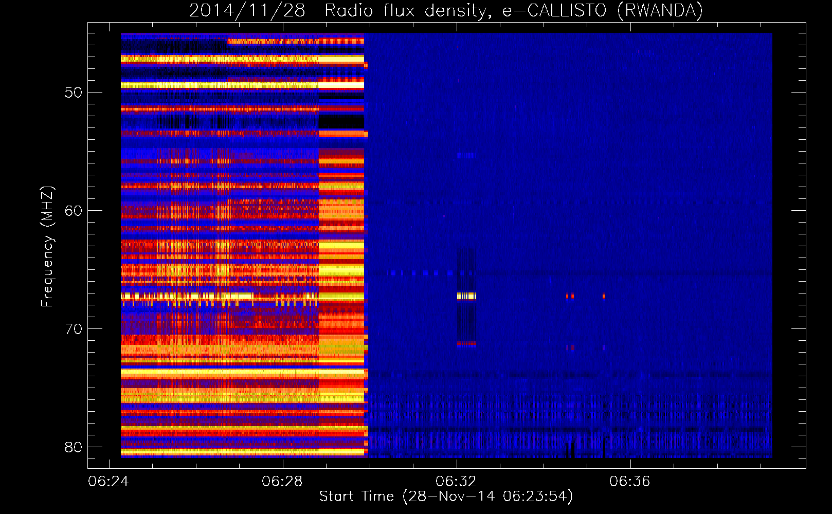
Task: Click the 06:32 time tick label
Action: pyautogui.click(x=456, y=482)
